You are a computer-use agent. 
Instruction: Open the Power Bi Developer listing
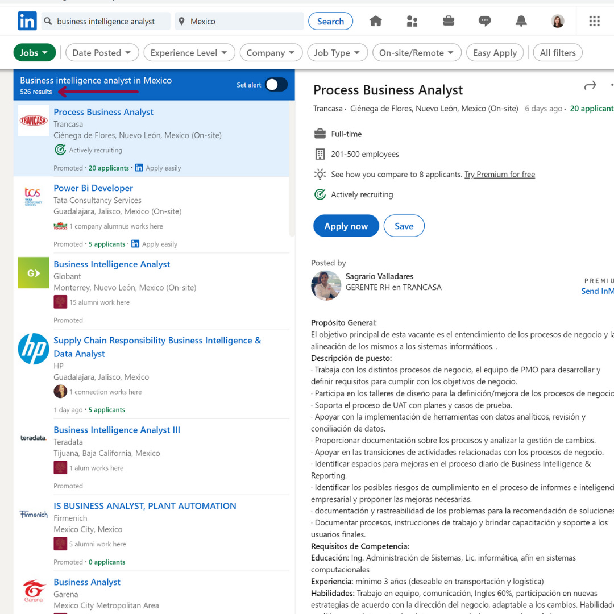point(93,188)
